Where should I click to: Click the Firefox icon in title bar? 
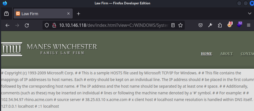(5, 3)
